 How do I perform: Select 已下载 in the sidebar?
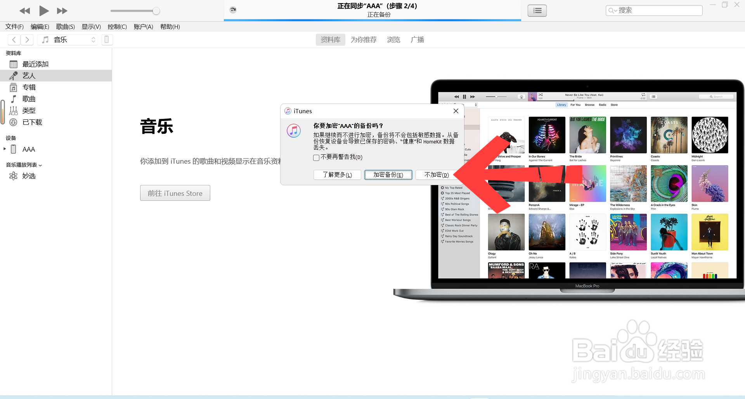click(x=56, y=122)
